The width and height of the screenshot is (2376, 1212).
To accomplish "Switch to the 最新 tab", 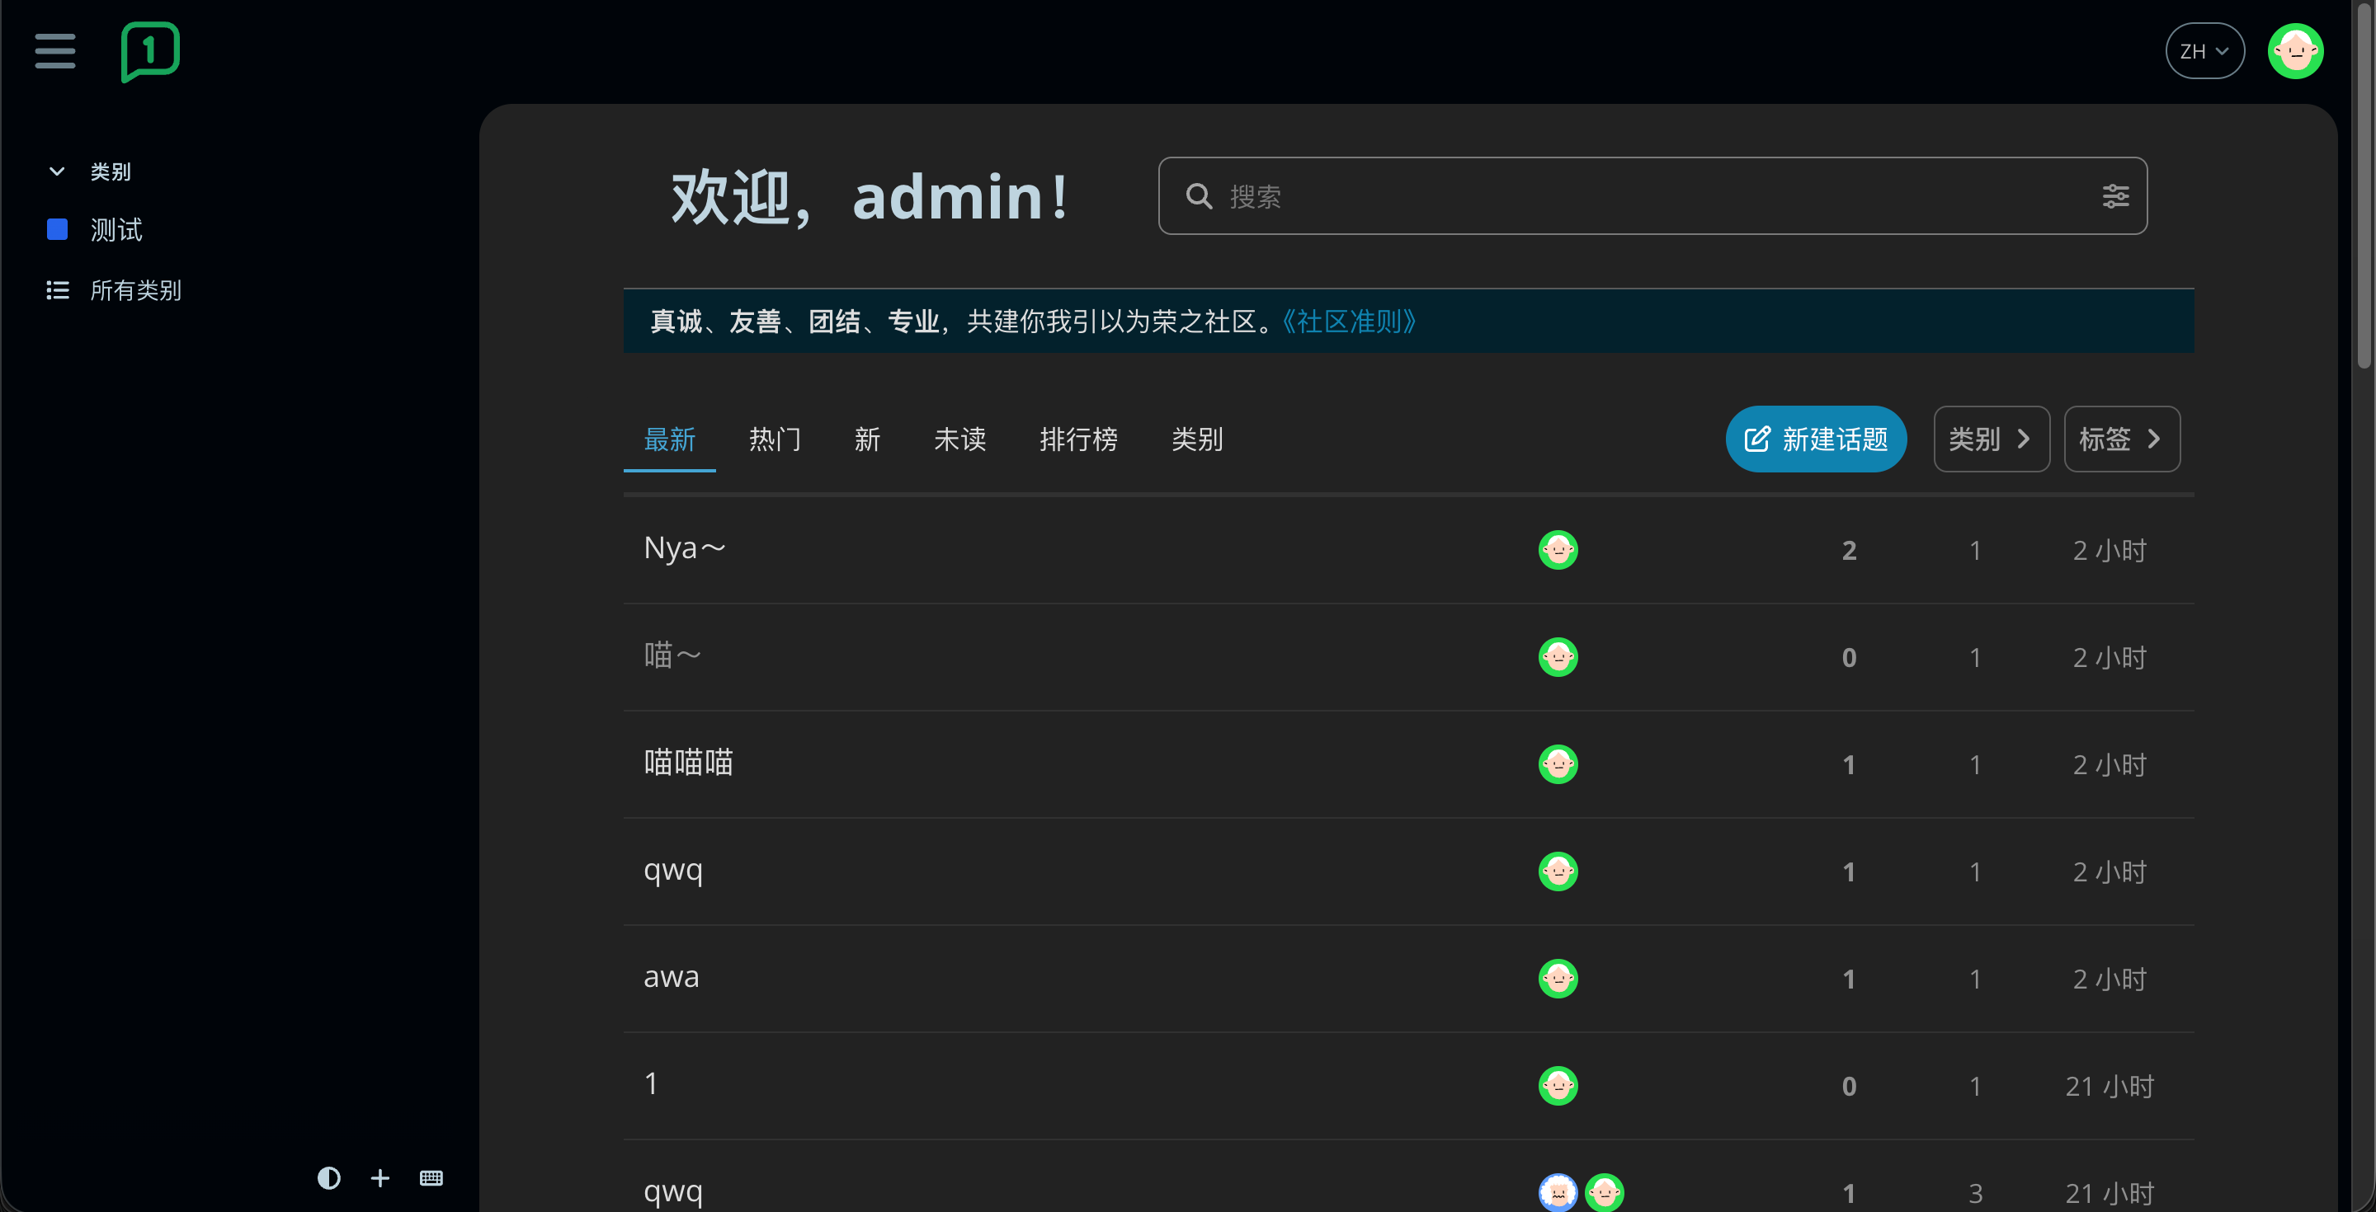I will pyautogui.click(x=670, y=439).
